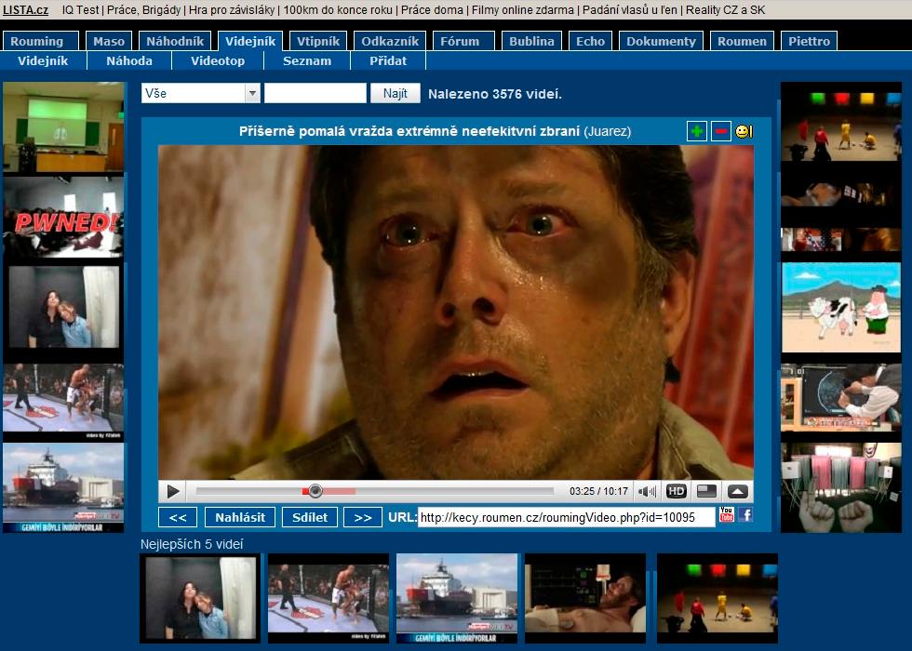Click the 100km do konce roku link
The width and height of the screenshot is (912, 651).
pos(338,10)
